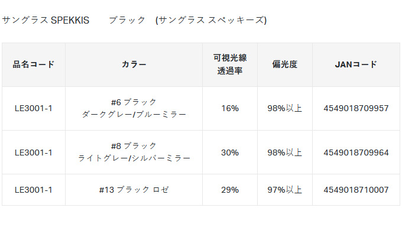Select the カラー column header
Viewport: 402px width, 240px height.
tap(134, 64)
